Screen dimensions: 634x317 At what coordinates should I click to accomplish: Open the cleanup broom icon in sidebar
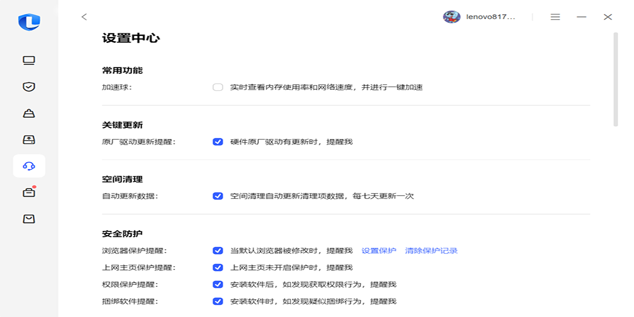[29, 113]
